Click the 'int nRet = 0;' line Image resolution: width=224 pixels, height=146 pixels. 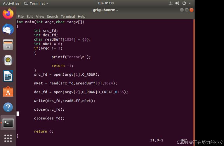click(48, 44)
